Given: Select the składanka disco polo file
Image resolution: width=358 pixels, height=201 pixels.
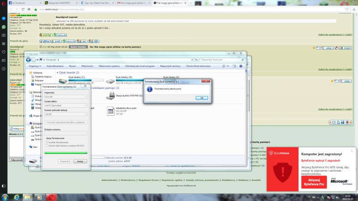Looking at the screenshot, I should [122, 111].
